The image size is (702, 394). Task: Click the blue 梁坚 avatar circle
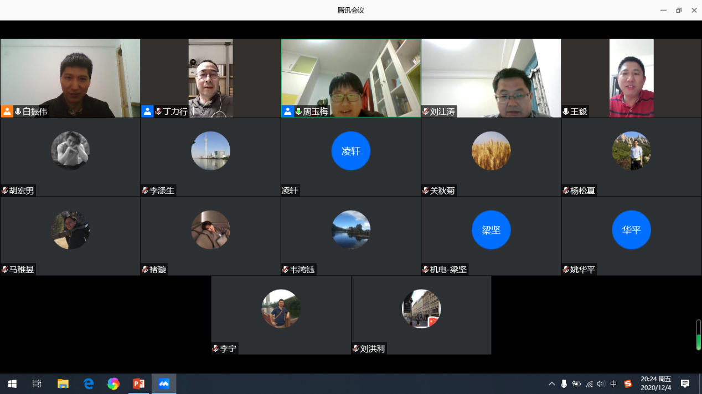(x=491, y=230)
